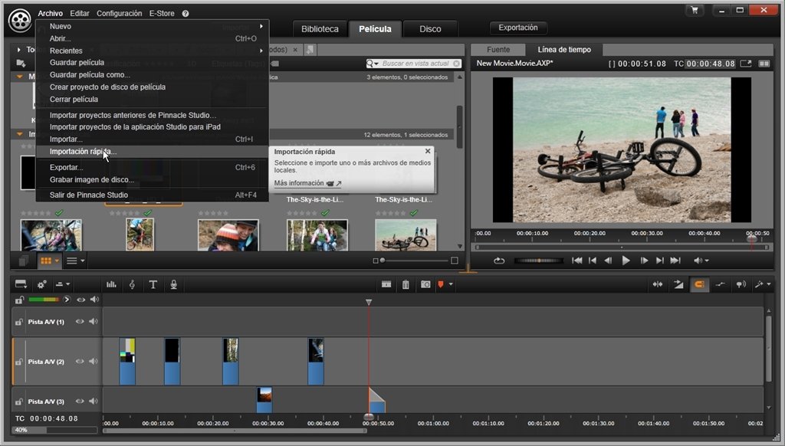
Task: Mute audio of Pista A/V (2)
Action: [93, 361]
